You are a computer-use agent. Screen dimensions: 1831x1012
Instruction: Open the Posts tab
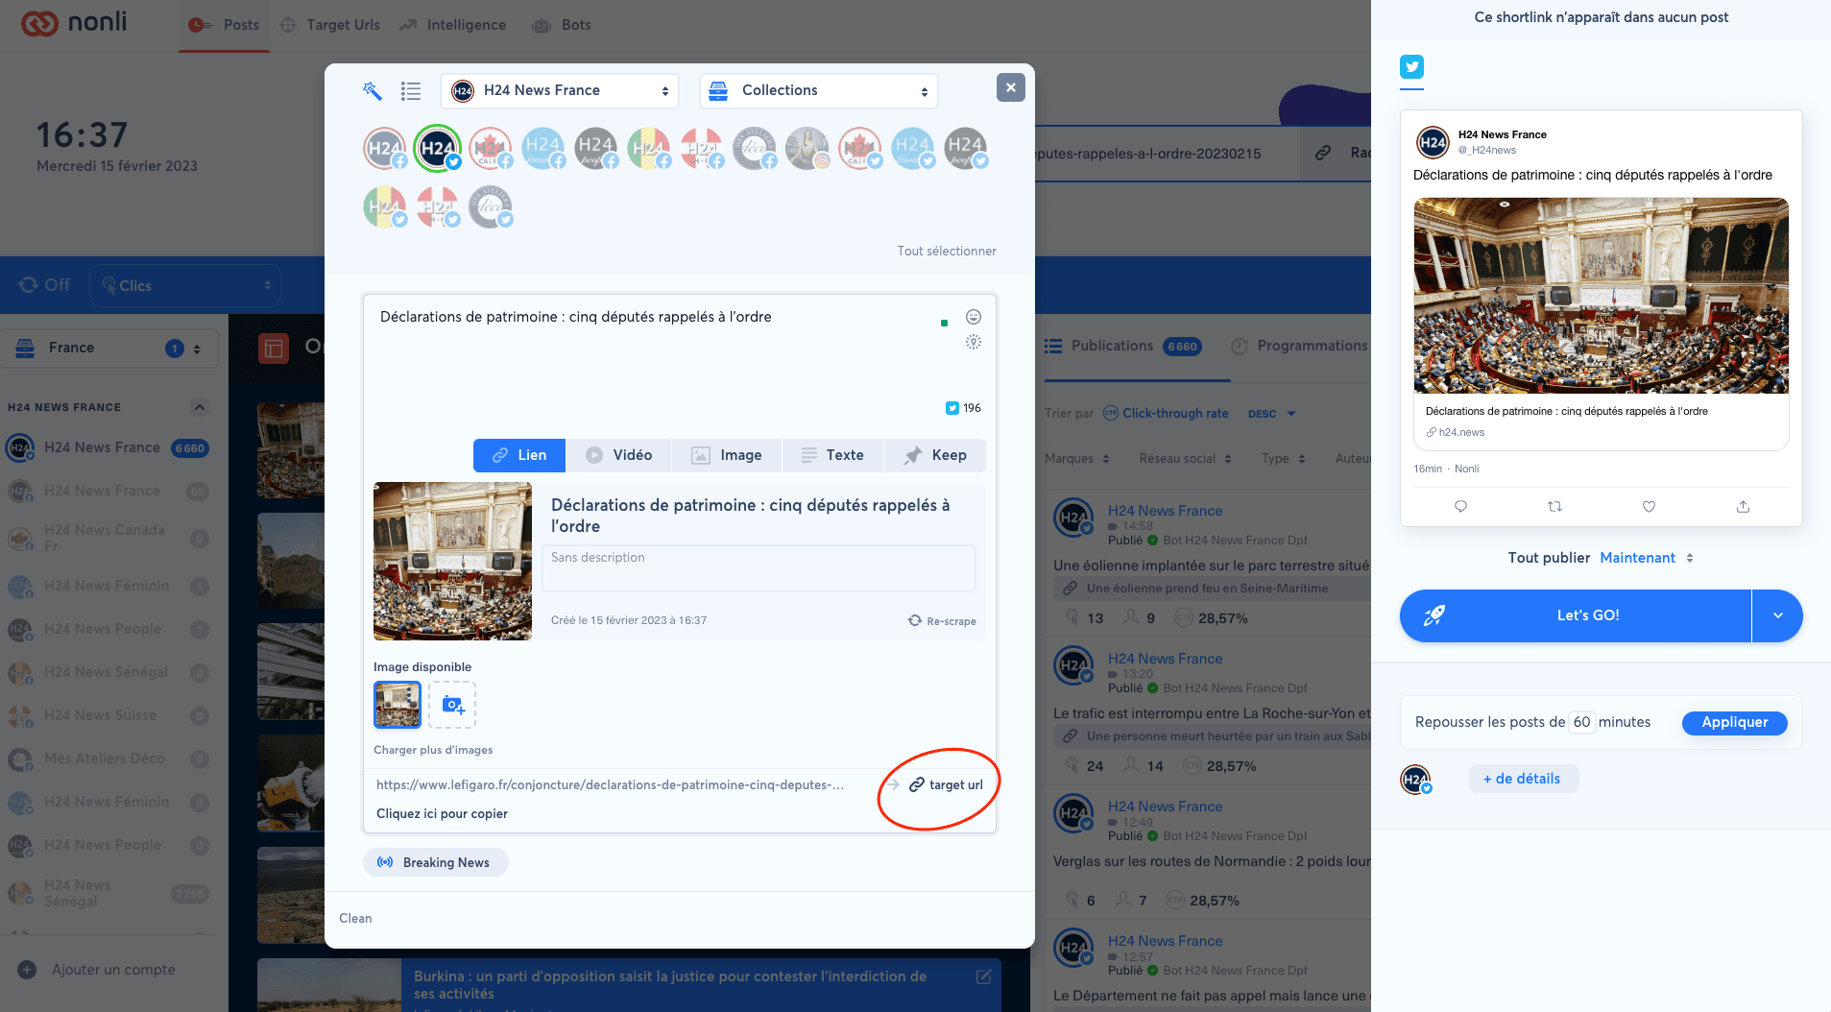pyautogui.click(x=224, y=25)
